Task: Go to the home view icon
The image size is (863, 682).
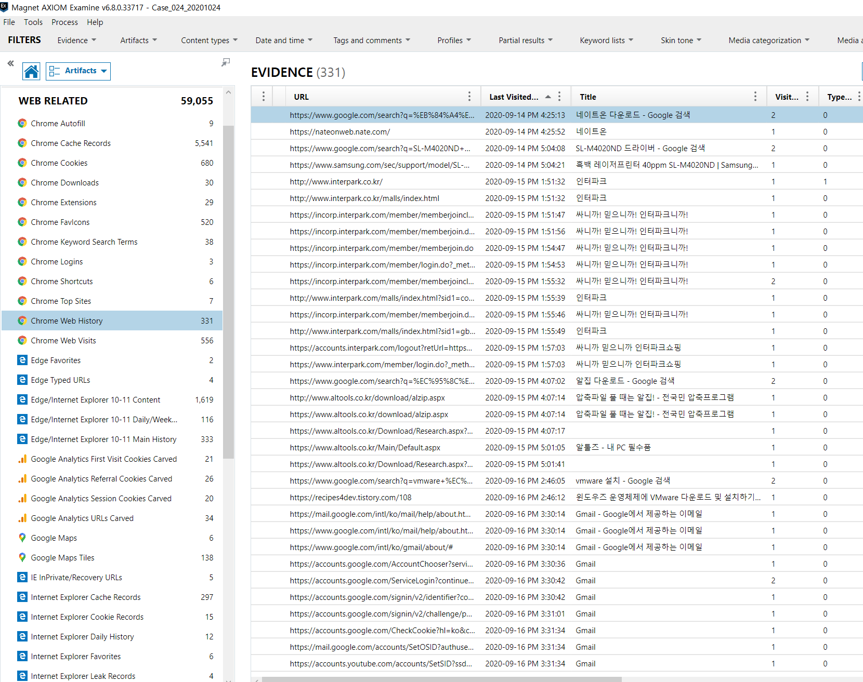Action: coord(31,71)
